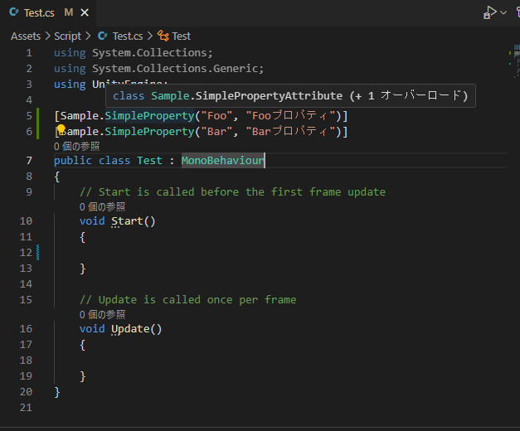Screen dimensions: 520x431
Task: Click the Run and Debug play icon
Action: [x=490, y=12]
